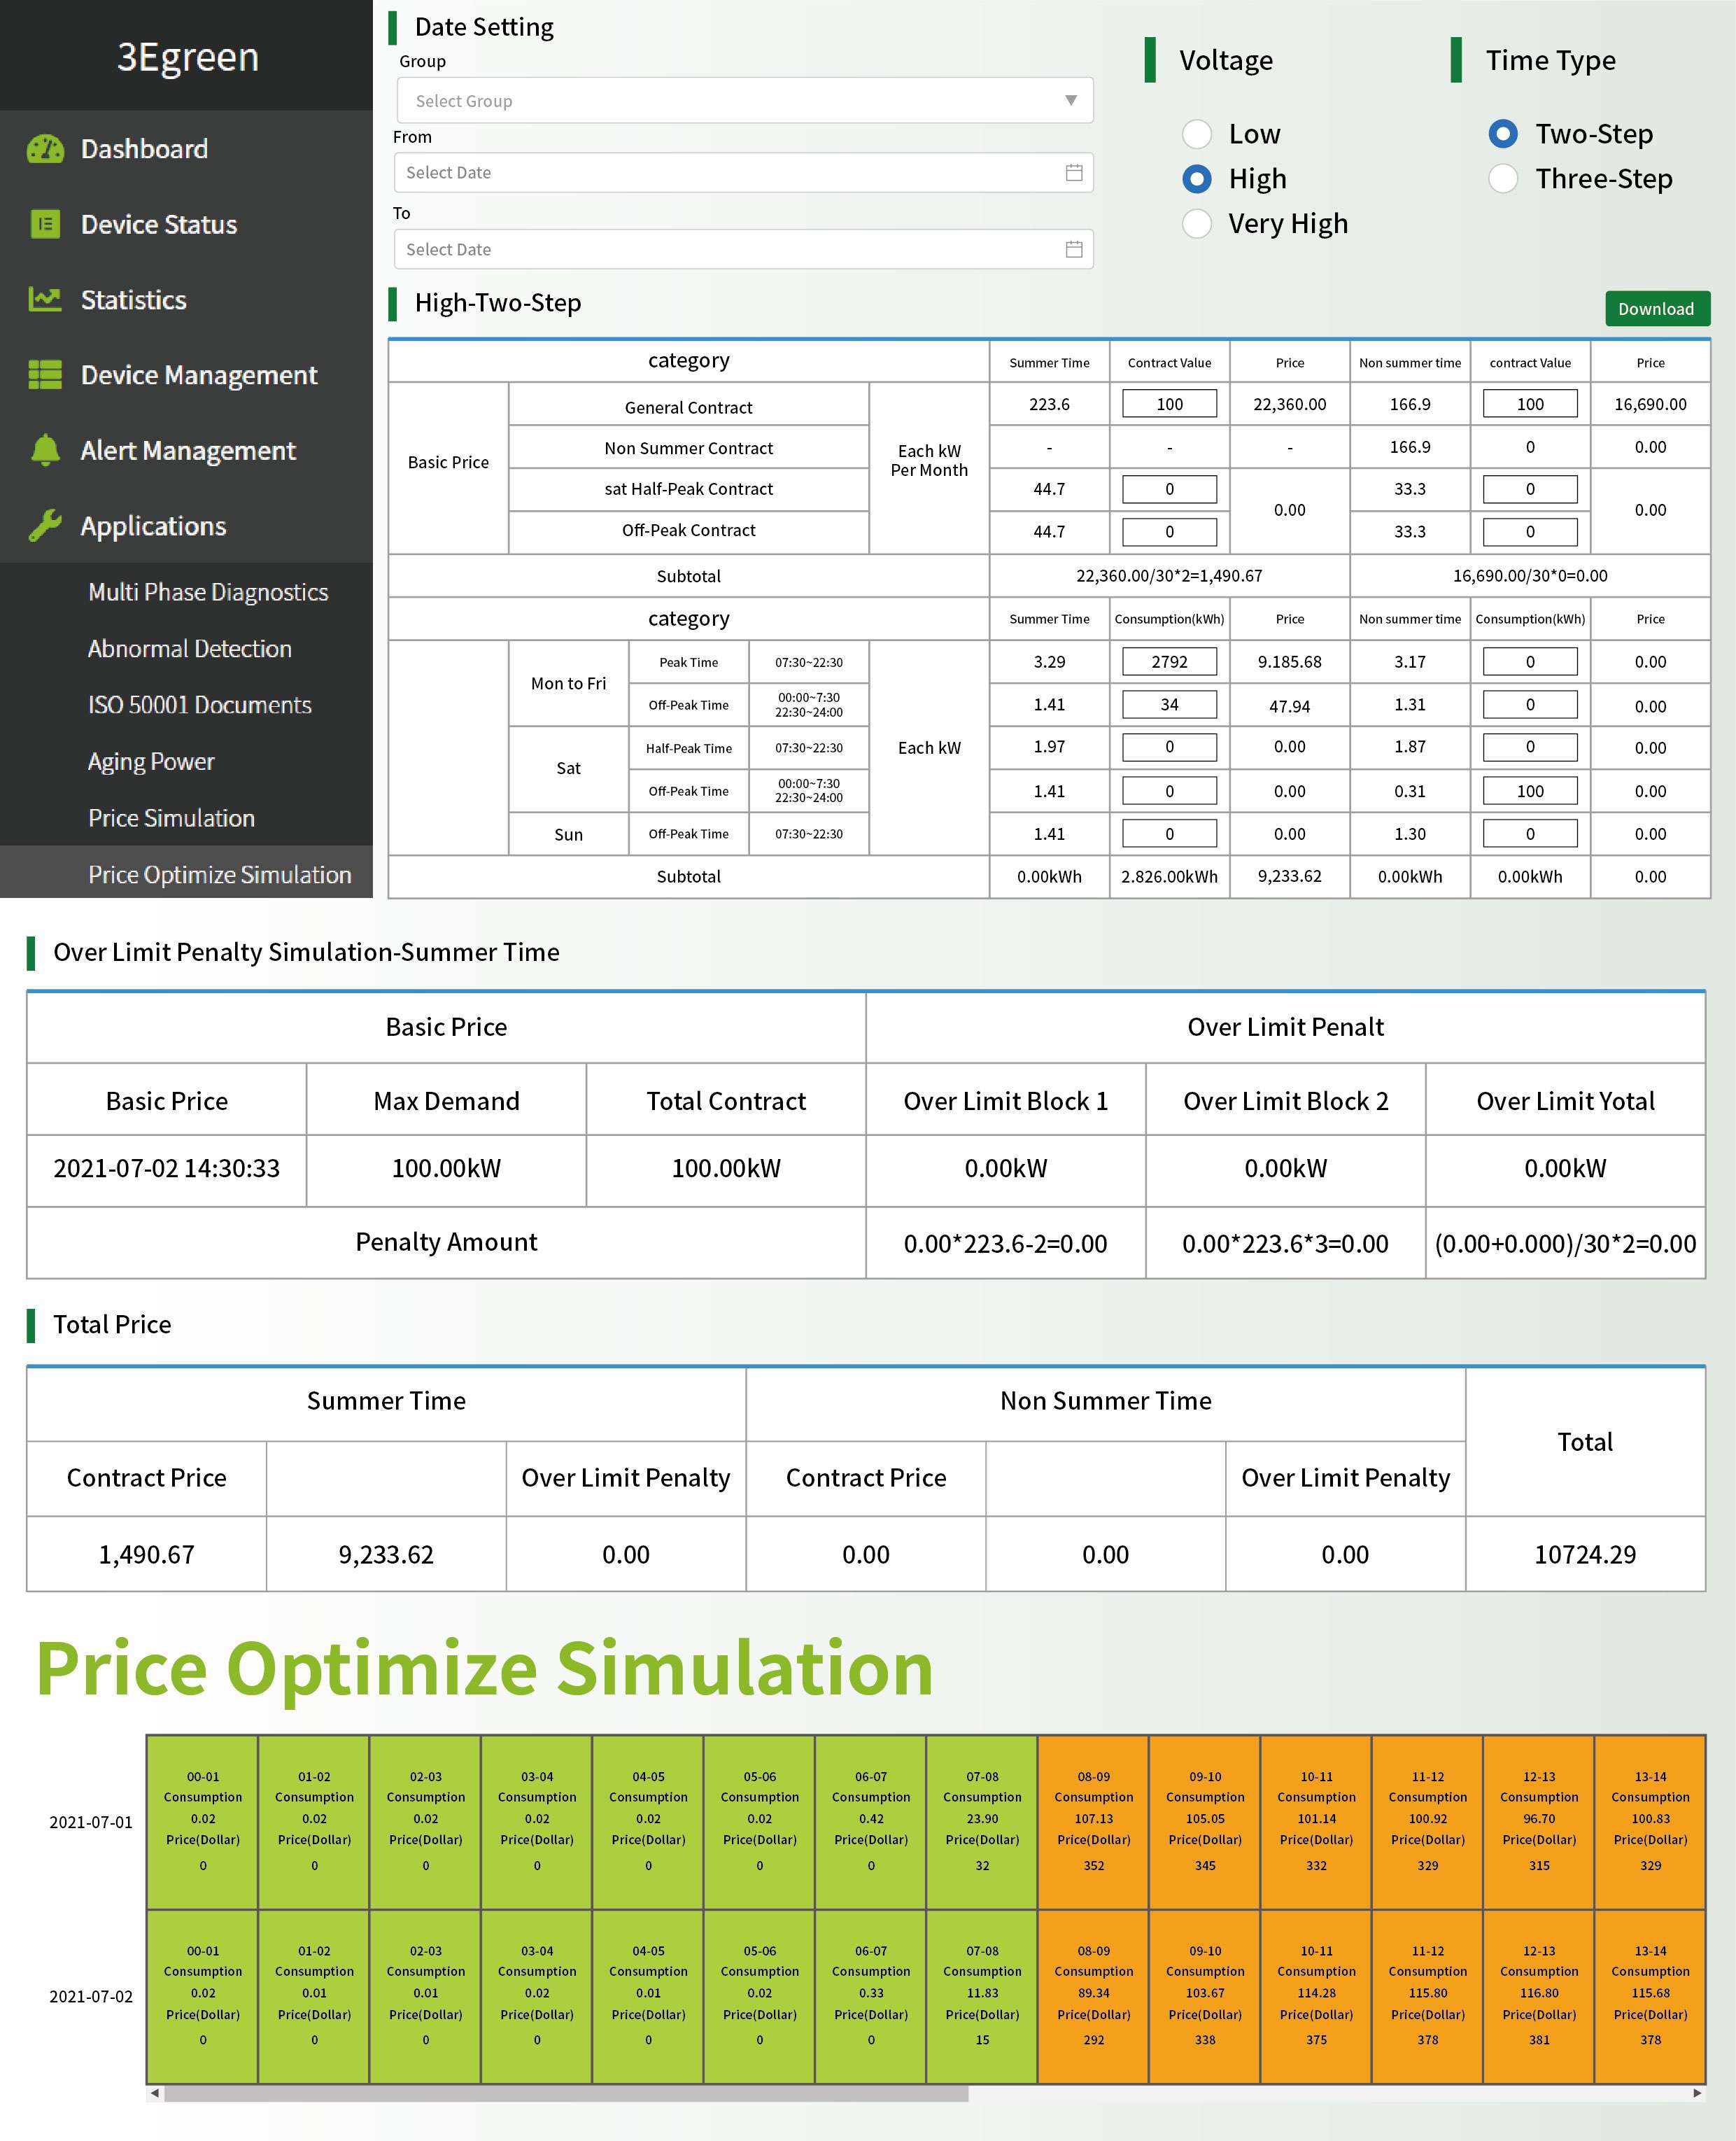The width and height of the screenshot is (1736, 2141).
Task: Open the Select Group dropdown
Action: pos(745,100)
